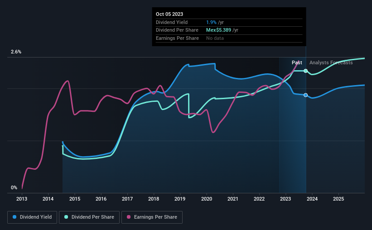Click the '2.6%' y-axis label
Viewport: 372px width, 230px height.
[x=16, y=52]
